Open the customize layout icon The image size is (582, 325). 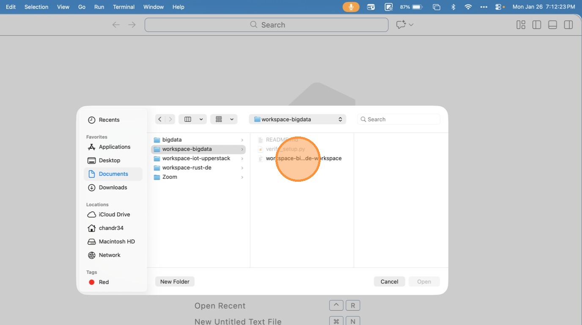click(x=521, y=25)
